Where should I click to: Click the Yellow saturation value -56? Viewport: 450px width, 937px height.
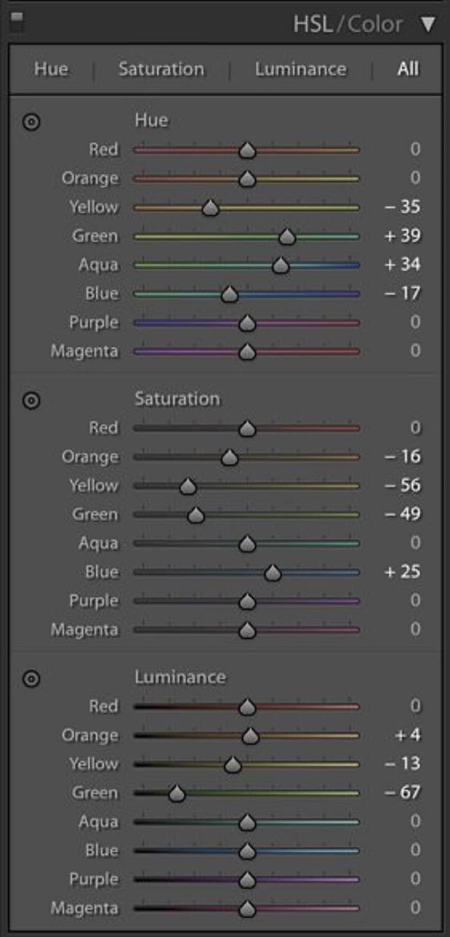[402, 485]
